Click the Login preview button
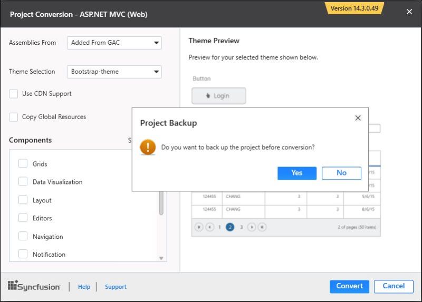 coord(218,96)
